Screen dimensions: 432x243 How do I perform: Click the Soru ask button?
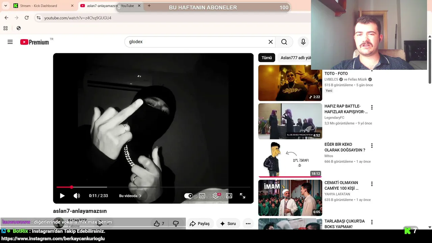click(228, 223)
